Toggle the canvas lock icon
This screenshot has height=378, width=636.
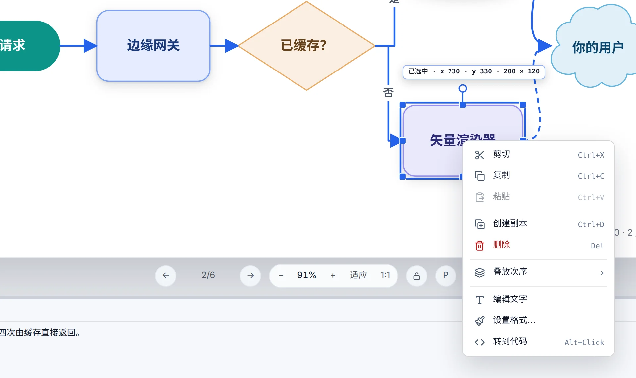(417, 275)
